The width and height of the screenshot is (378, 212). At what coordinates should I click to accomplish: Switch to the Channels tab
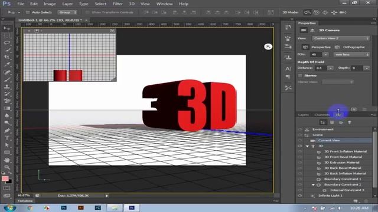(322, 115)
